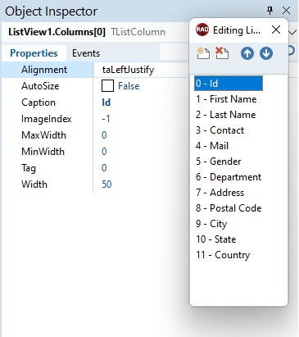This screenshot has height=337, width=299.
Task: Select the '6 - Department' column item
Action: (229, 177)
